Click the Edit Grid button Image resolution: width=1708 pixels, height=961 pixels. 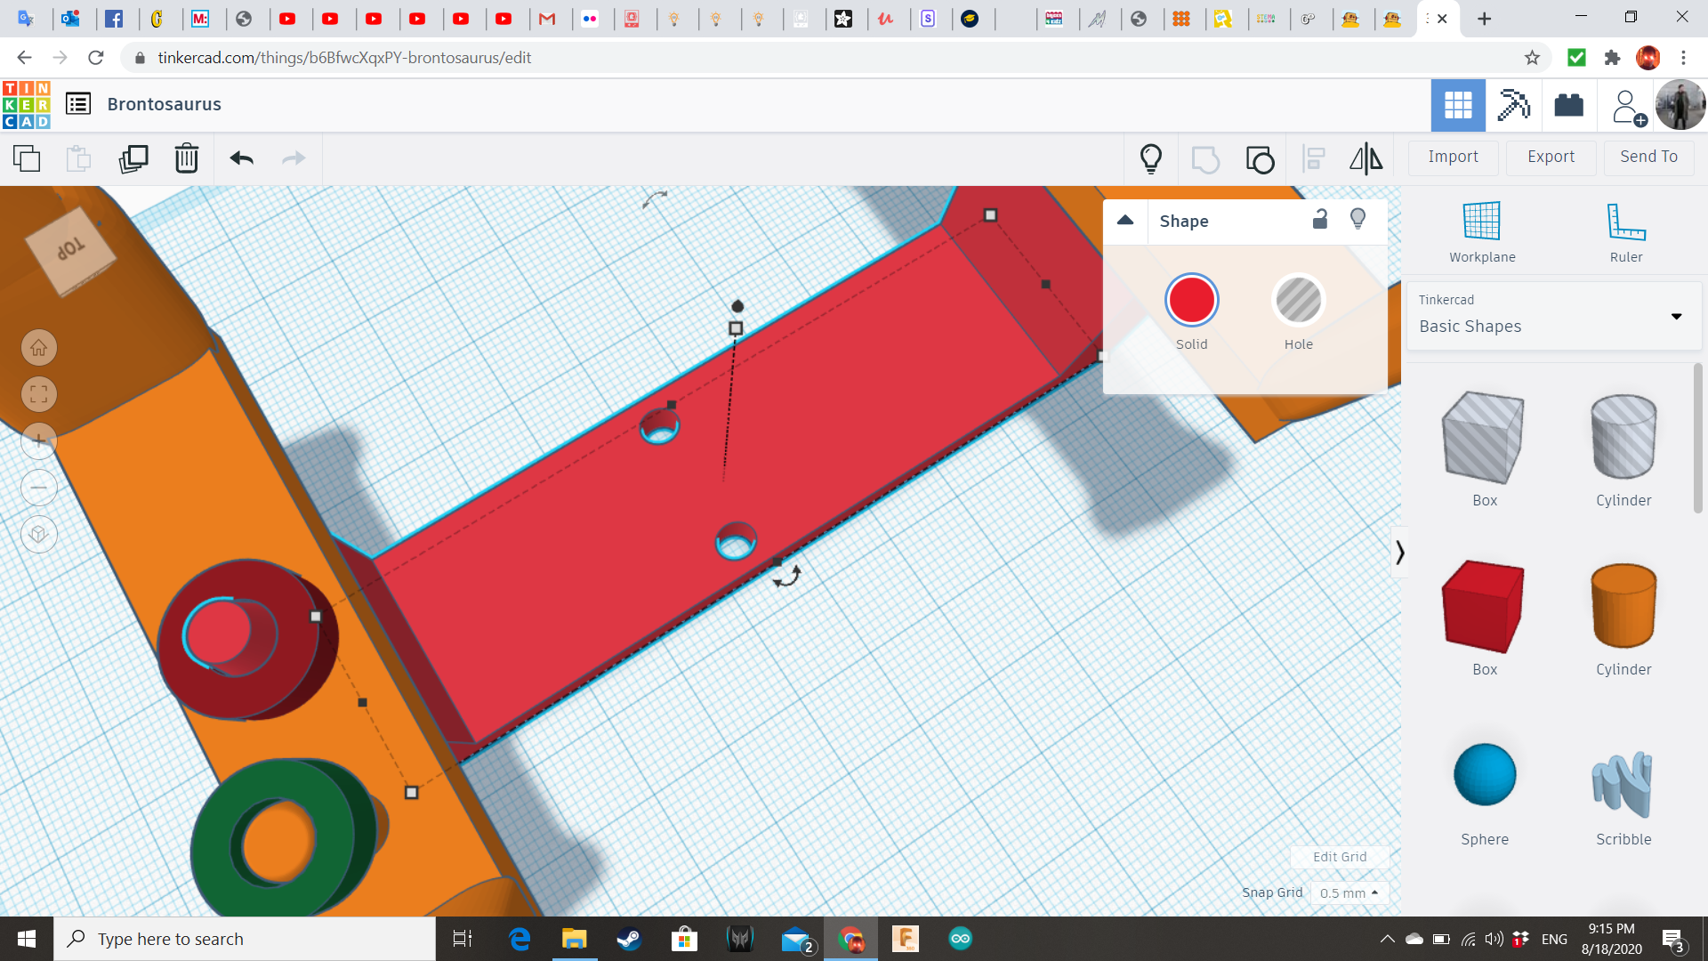pyautogui.click(x=1340, y=856)
